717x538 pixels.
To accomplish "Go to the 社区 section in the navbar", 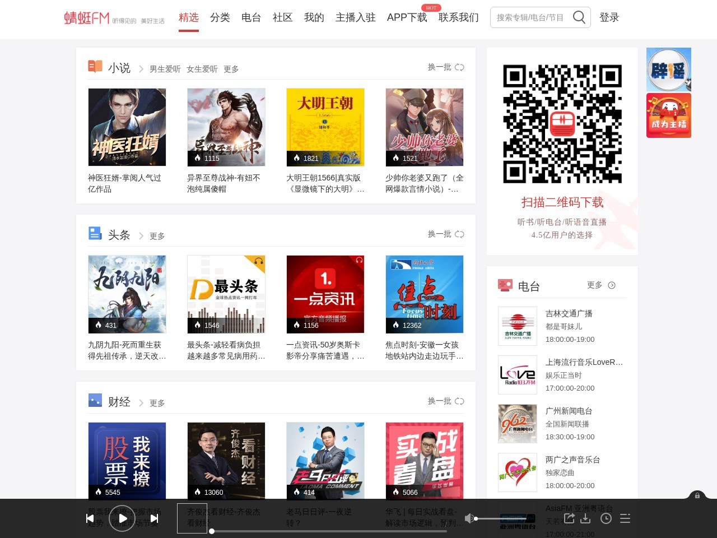I will [282, 17].
